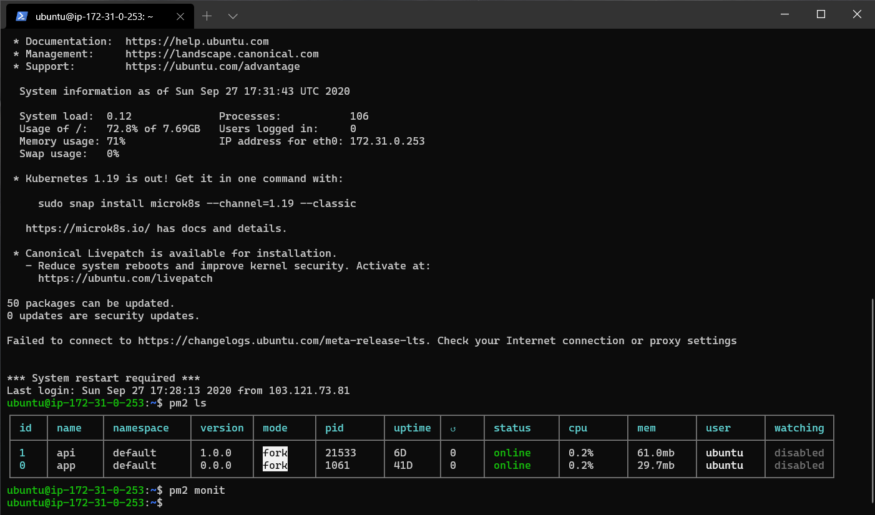
Task: Click the PowerShell icon in the tab
Action: 21,16
